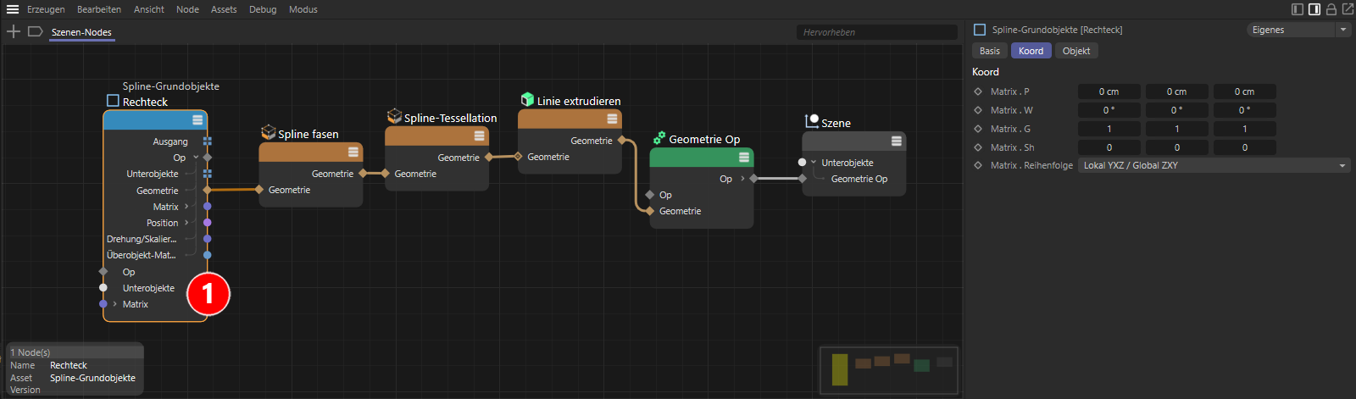
Task: Open the editor in a new window icon
Action: coord(1348,9)
